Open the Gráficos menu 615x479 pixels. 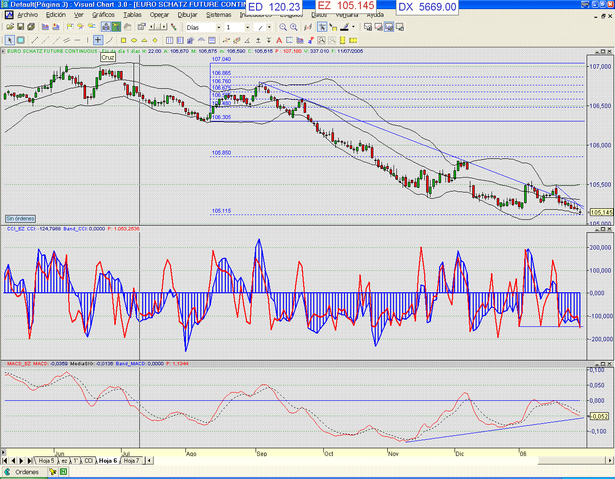click(x=103, y=15)
